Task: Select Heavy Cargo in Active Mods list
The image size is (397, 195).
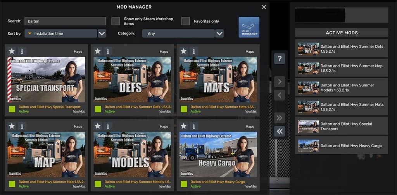Action: point(341,146)
